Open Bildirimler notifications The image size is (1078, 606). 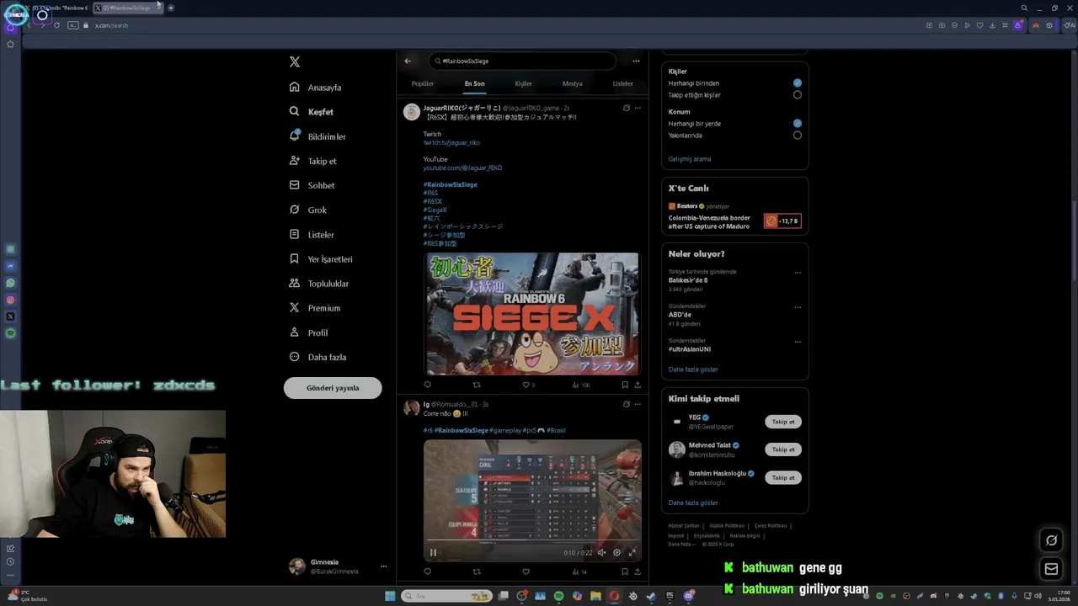click(x=318, y=136)
